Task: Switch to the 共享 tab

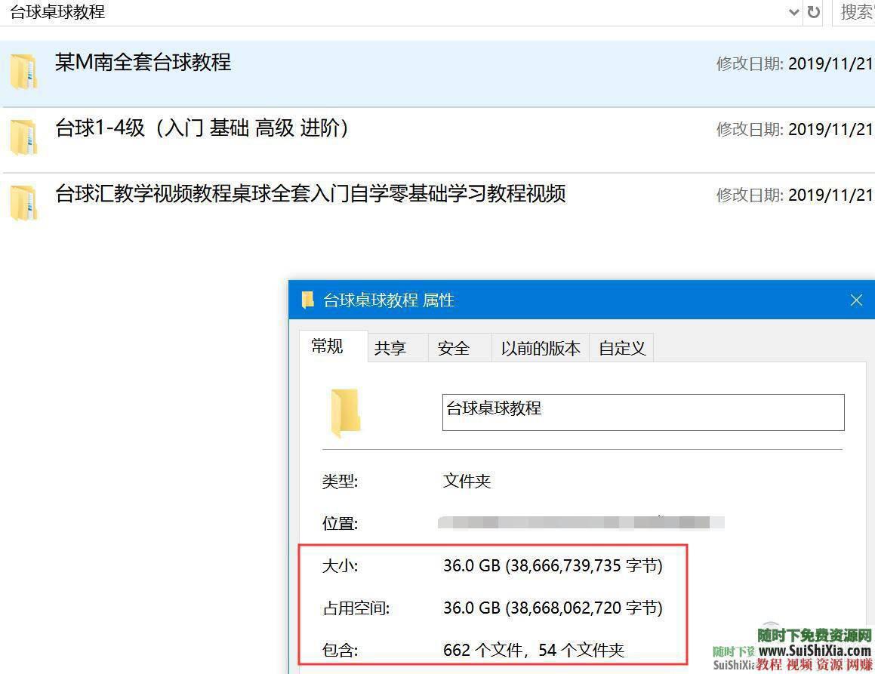Action: [x=392, y=347]
